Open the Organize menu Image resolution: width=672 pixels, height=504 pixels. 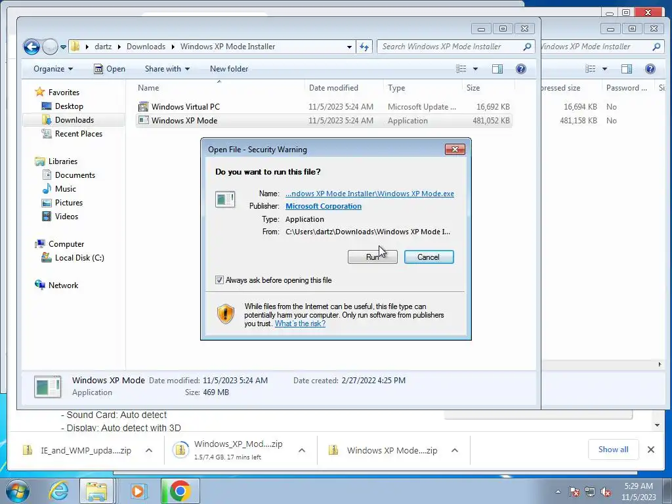53,68
